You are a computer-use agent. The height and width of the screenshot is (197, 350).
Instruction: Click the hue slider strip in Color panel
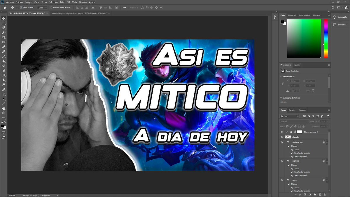click(x=326, y=39)
